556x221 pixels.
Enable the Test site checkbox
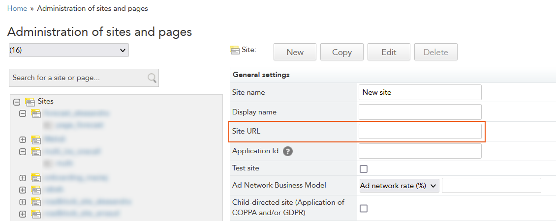pos(364,169)
